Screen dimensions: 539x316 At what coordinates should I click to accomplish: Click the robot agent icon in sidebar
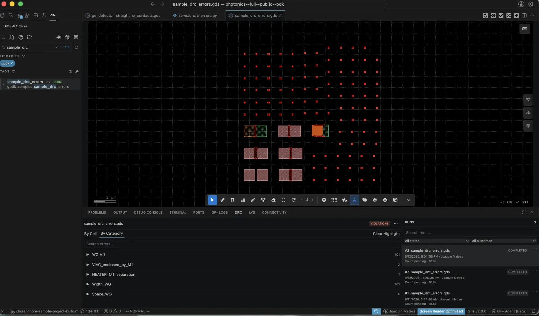coord(59,37)
